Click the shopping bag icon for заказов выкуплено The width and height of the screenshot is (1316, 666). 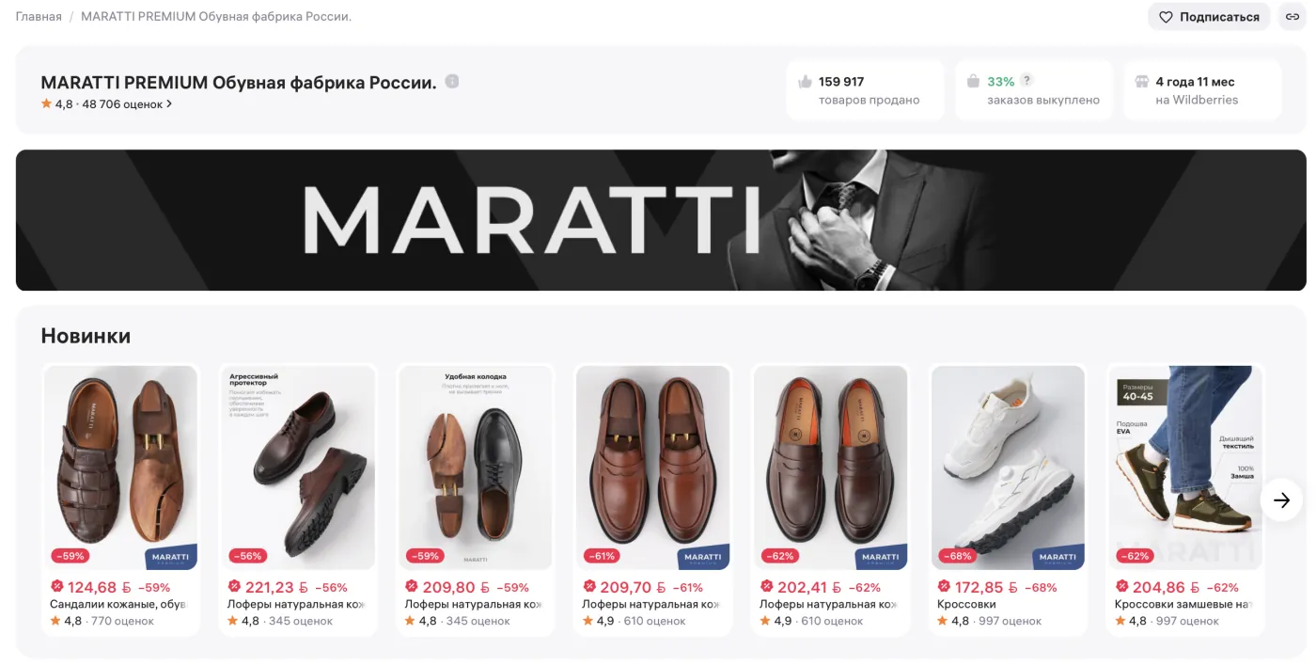pos(974,82)
